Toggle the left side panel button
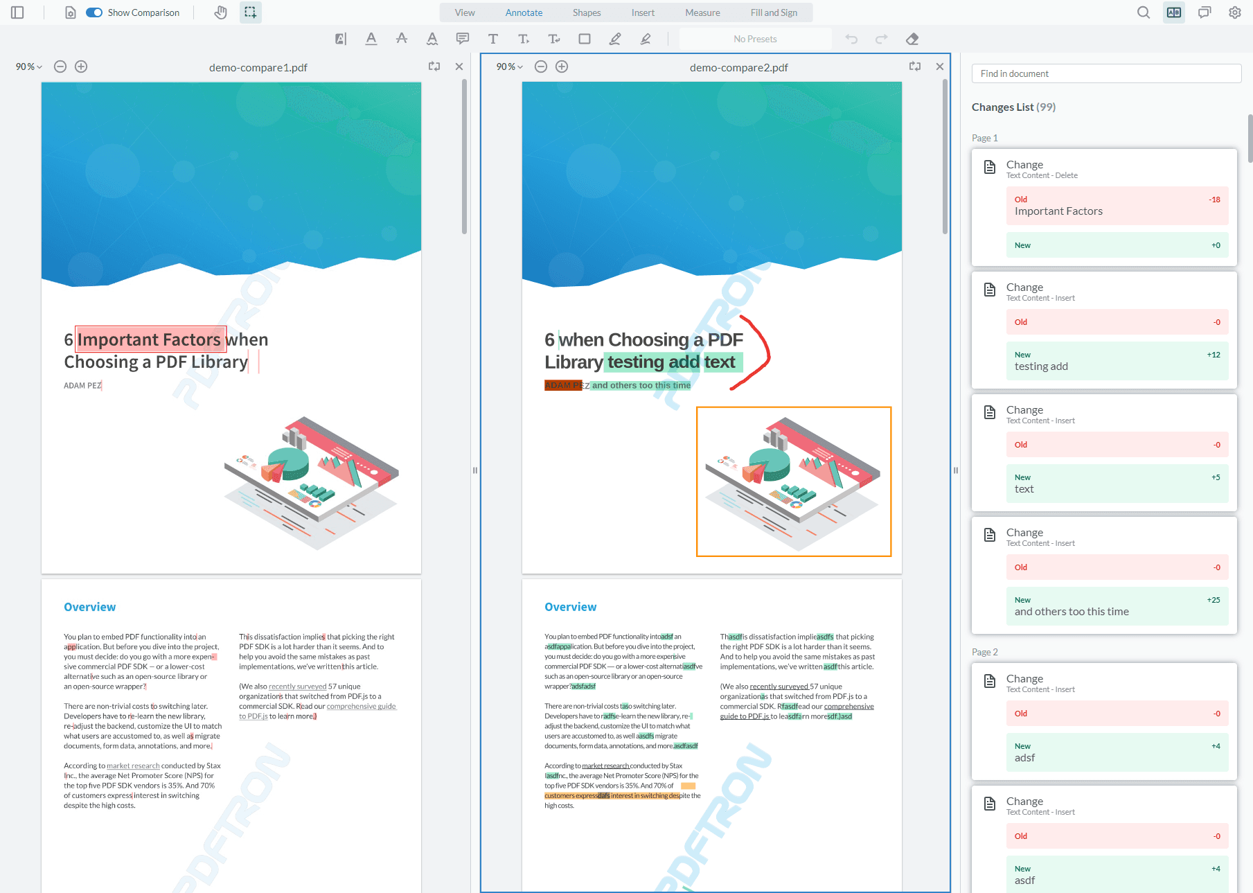Screen dimensions: 1253x893 [18, 12]
